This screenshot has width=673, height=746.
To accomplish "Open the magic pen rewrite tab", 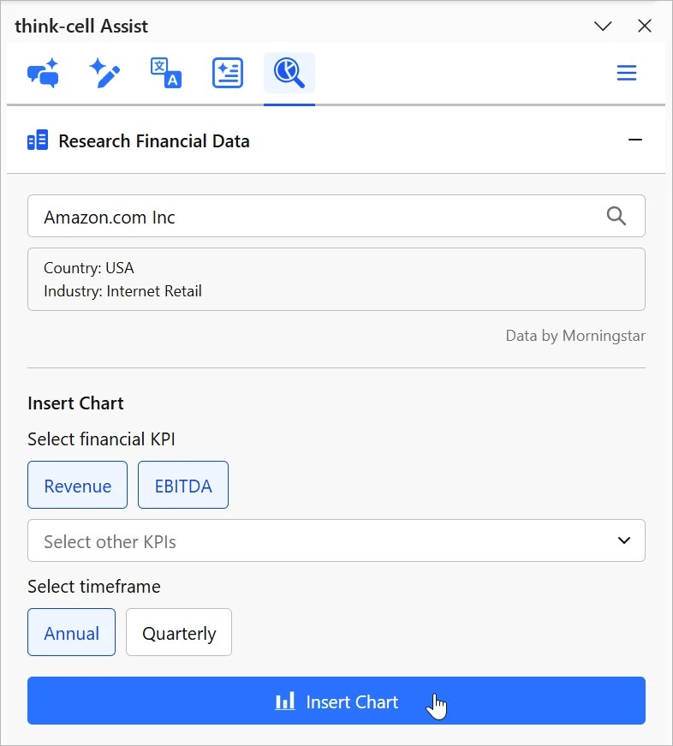I will click(x=104, y=74).
